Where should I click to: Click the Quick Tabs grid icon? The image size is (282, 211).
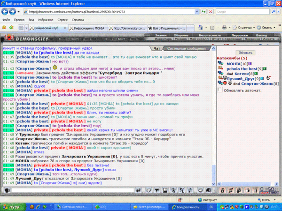21,28
